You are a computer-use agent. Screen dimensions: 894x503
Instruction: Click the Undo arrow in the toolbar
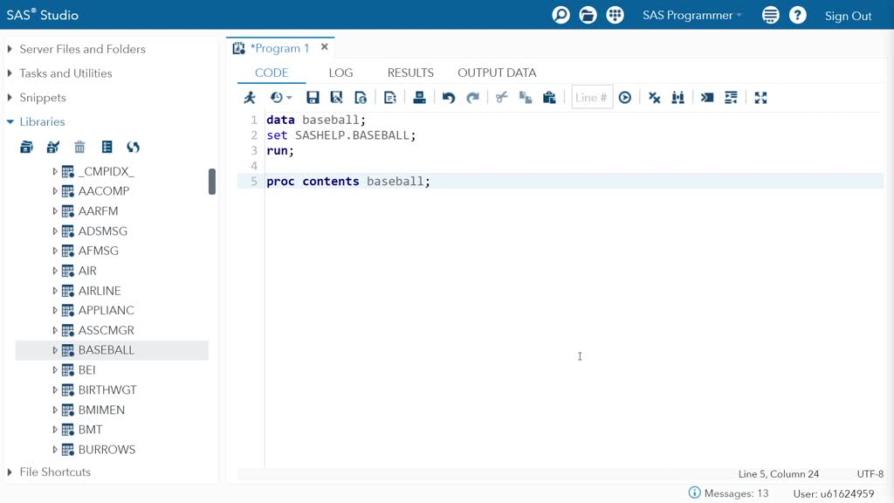tap(449, 98)
